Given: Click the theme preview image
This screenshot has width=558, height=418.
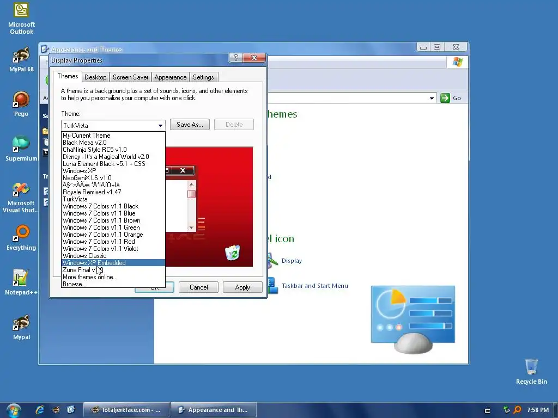Looking at the screenshot, I should (x=209, y=206).
